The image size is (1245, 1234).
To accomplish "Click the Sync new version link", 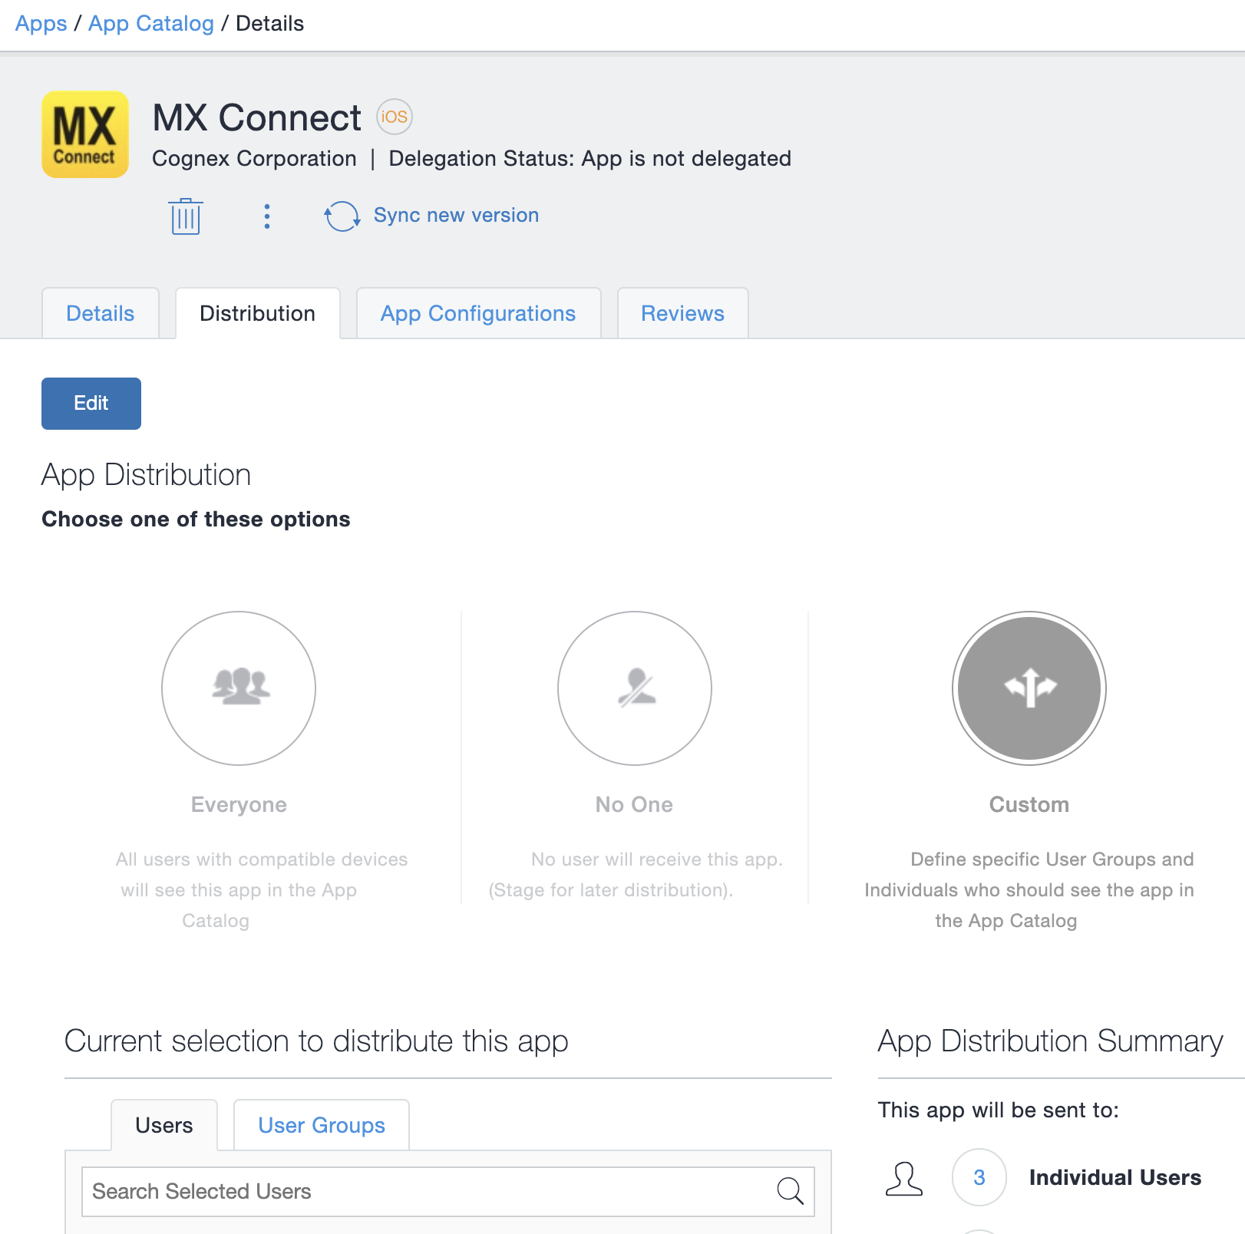I will point(456,215).
